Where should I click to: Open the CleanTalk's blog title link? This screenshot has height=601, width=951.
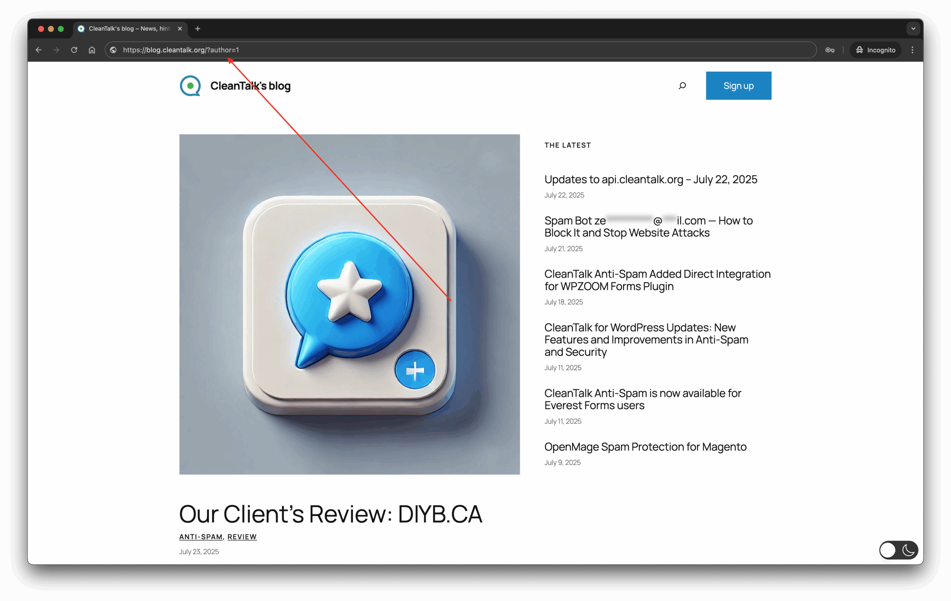click(x=250, y=86)
